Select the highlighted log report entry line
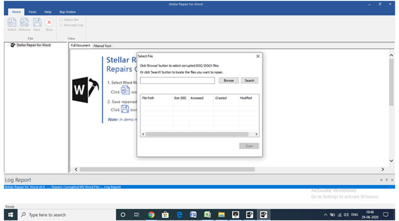The width and height of the screenshot is (399, 221). (199, 187)
